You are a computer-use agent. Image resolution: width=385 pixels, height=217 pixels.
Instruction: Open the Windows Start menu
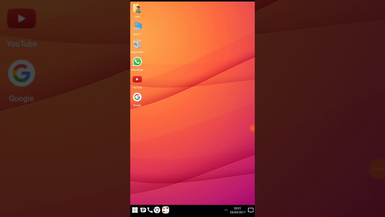click(x=135, y=210)
